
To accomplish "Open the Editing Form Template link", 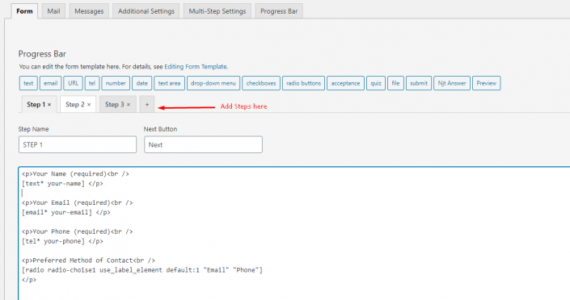I will 196,67.
